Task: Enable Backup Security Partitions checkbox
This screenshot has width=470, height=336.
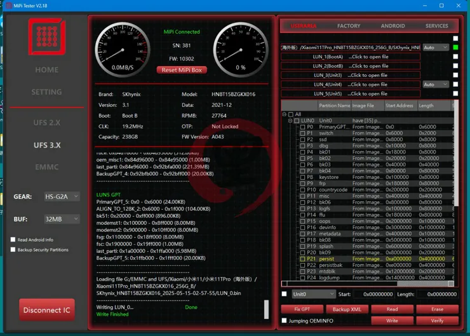Action: pos(13,250)
